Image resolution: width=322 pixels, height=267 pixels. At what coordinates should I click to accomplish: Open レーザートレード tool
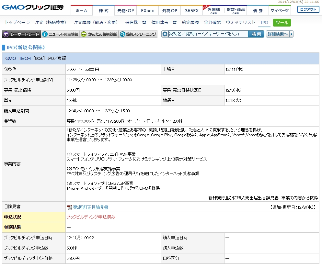21,34
